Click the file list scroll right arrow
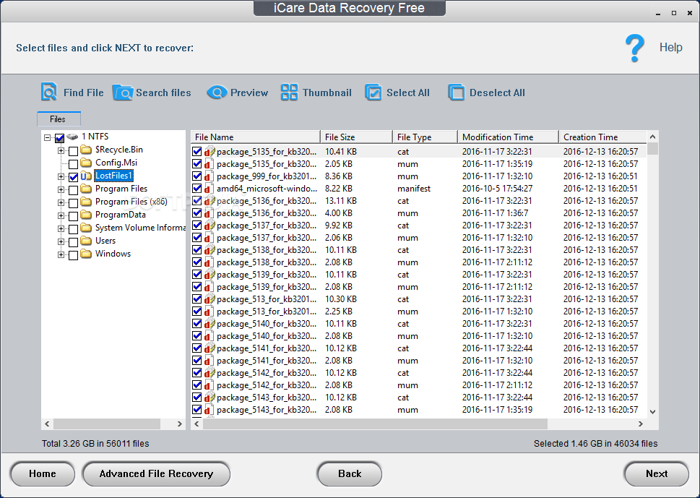This screenshot has height=498, width=700. [641, 424]
